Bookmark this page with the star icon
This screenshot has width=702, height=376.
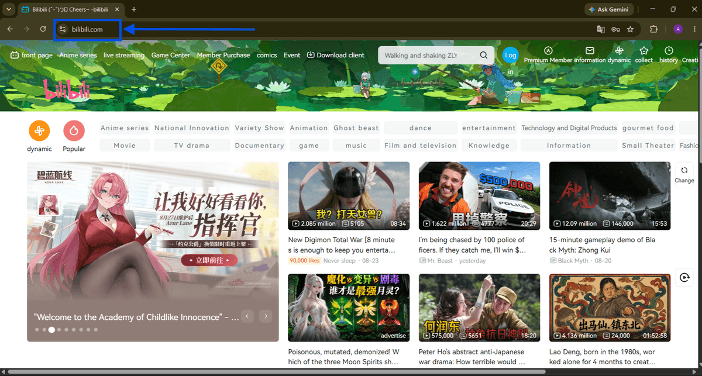click(x=630, y=29)
